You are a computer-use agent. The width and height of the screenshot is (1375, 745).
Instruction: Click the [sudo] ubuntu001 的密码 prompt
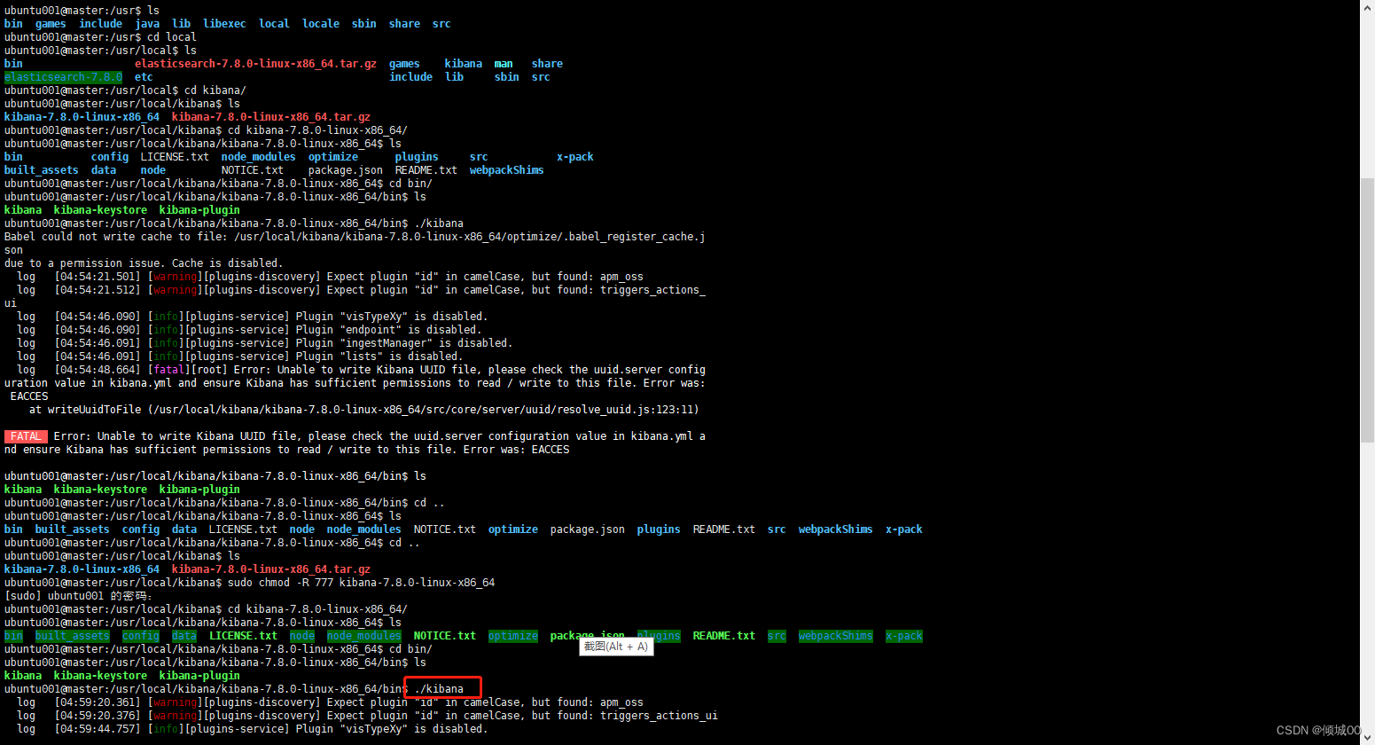[78, 596]
